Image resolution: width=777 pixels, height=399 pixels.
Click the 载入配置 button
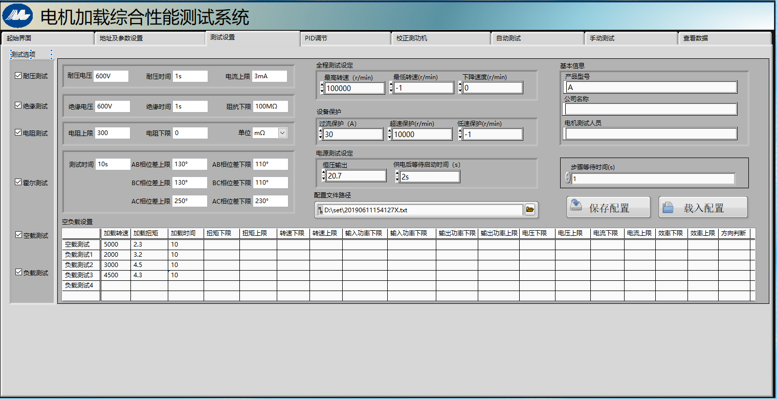click(703, 208)
